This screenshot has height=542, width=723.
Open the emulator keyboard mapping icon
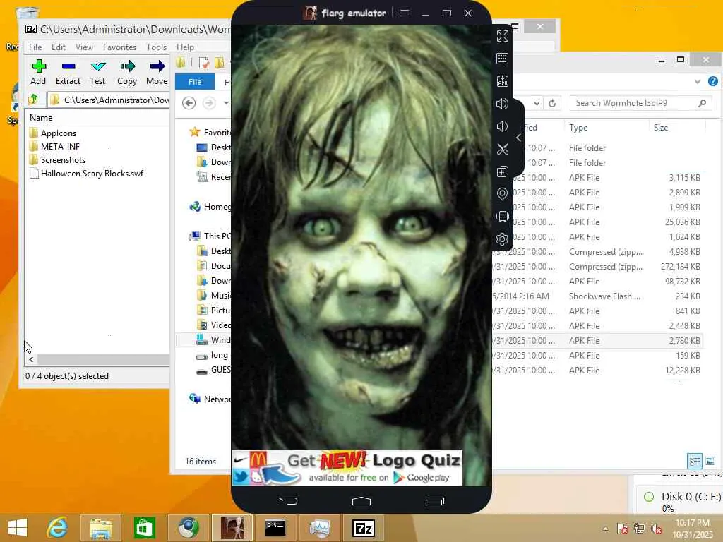[x=502, y=59]
